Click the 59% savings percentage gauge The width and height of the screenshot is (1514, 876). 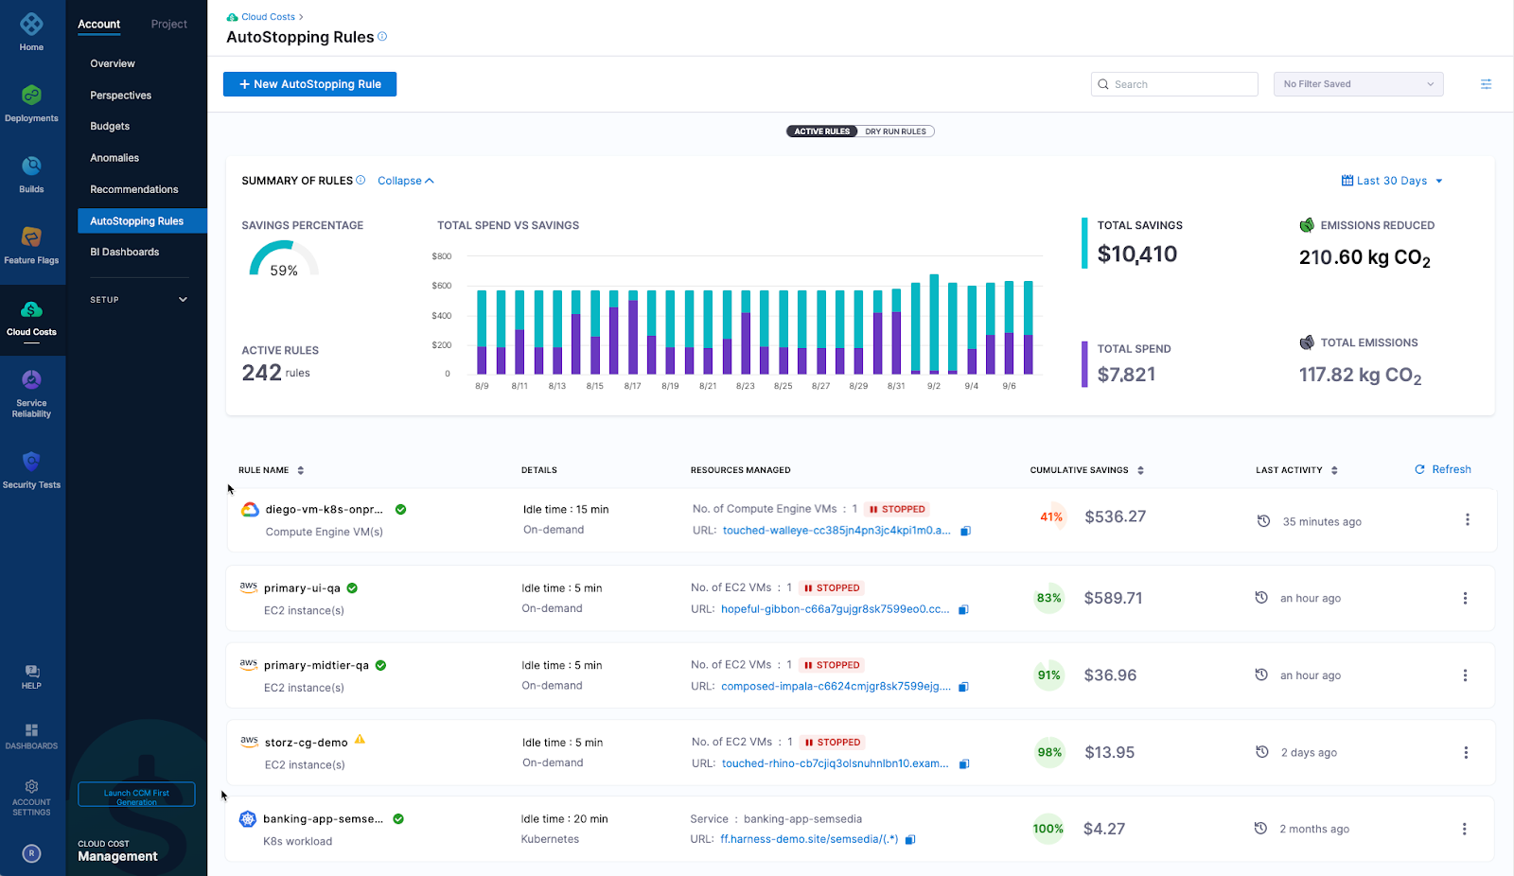tap(284, 258)
